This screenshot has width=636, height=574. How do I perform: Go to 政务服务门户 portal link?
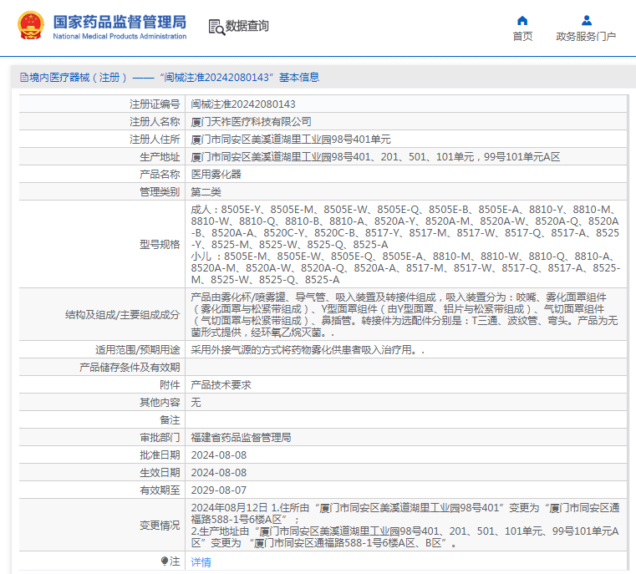click(x=586, y=37)
